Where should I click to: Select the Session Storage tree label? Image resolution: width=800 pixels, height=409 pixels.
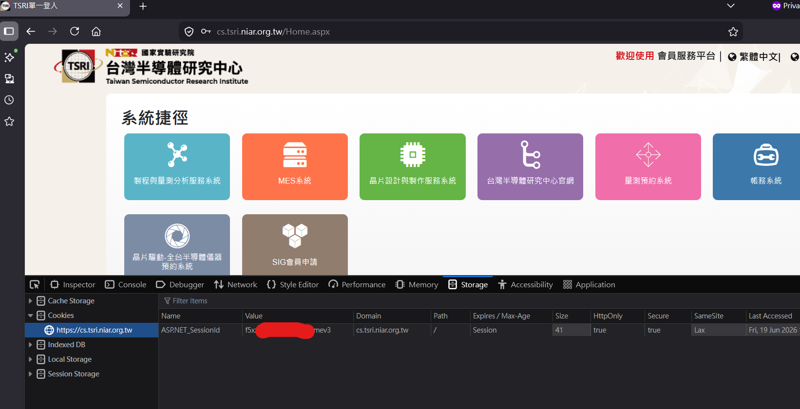74,374
